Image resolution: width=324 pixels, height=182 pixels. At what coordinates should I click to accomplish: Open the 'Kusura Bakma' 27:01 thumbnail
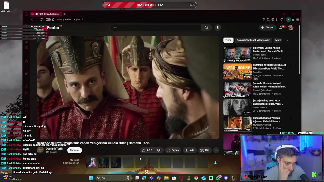237,89
